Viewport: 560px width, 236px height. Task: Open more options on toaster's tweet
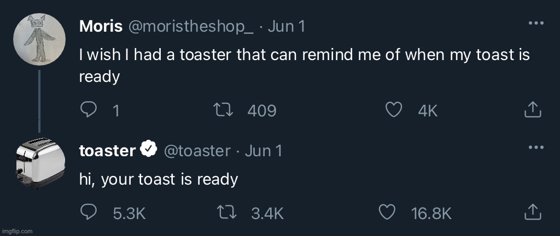click(x=536, y=147)
